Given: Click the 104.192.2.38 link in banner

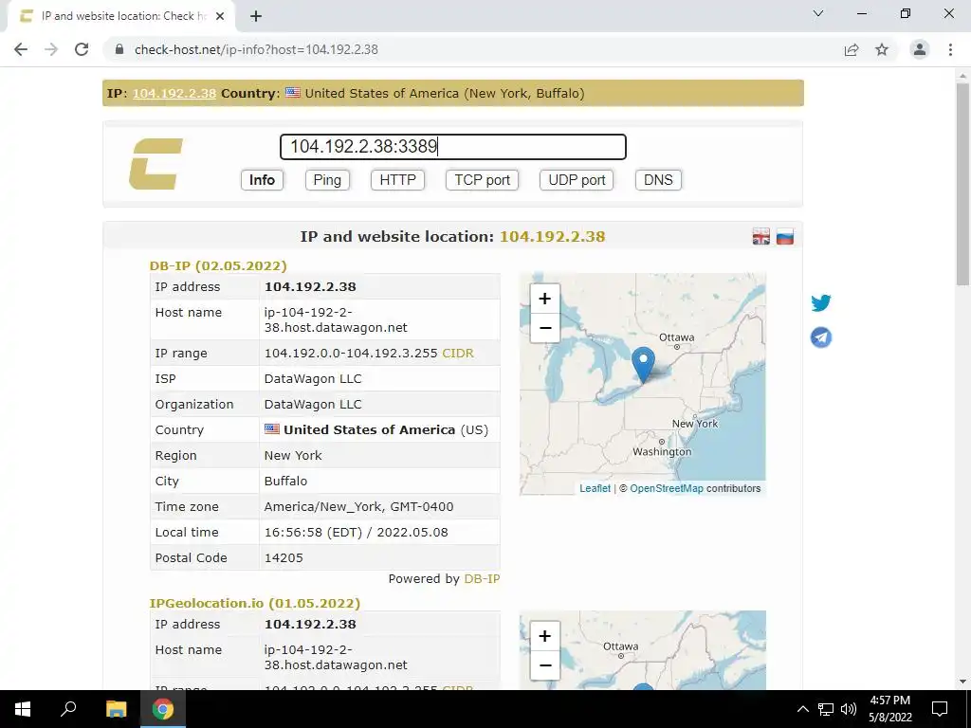Looking at the screenshot, I should (174, 94).
